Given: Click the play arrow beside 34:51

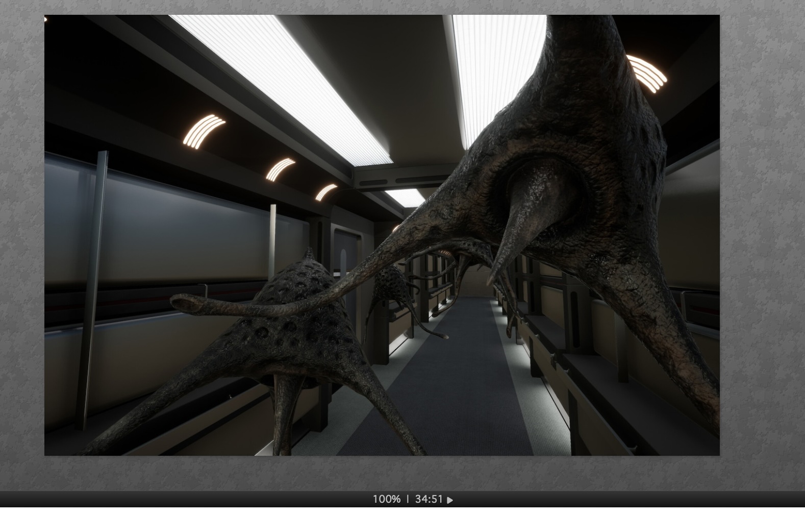Looking at the screenshot, I should tap(450, 500).
